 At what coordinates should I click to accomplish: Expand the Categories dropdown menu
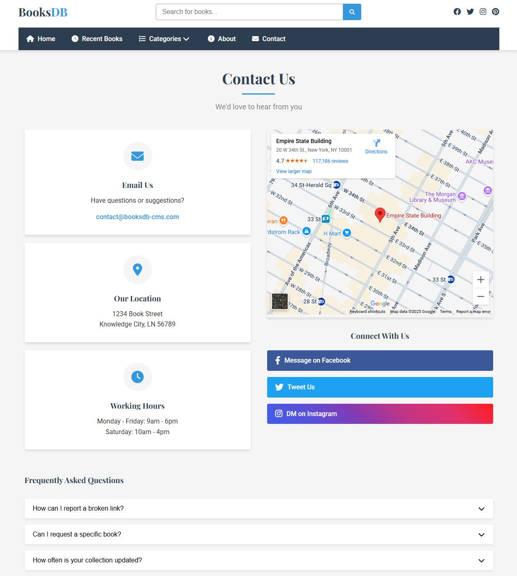click(x=164, y=39)
